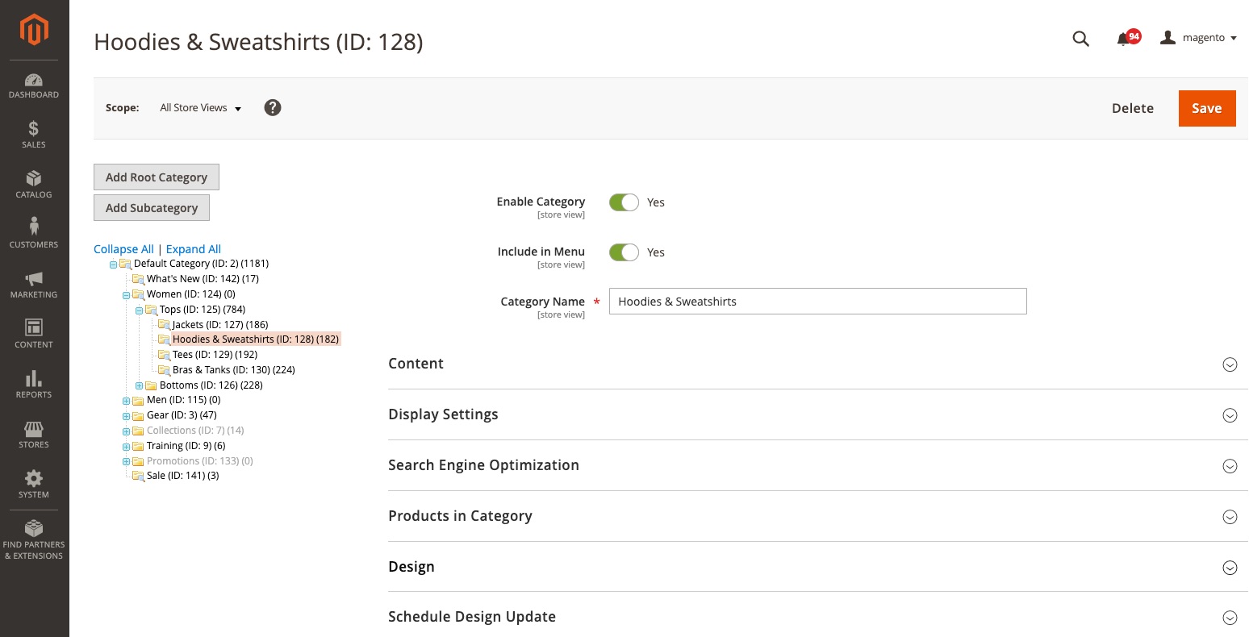The height and width of the screenshot is (637, 1249).
Task: Click the Category Name text field
Action: 817,302
